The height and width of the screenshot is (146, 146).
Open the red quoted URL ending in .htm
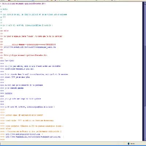pos(30,47)
